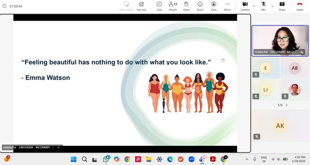The height and width of the screenshot is (165, 310).
Task: Show hidden system tray icons
Action: click(247, 159)
